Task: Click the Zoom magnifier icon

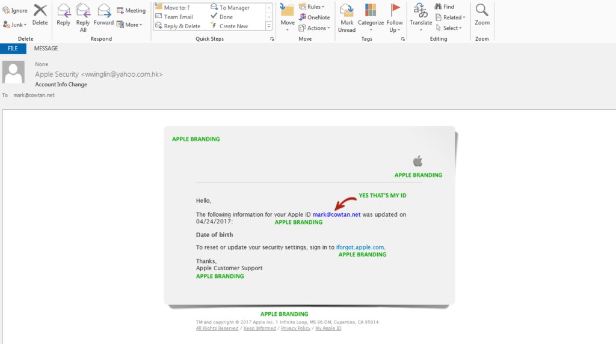Action: pyautogui.click(x=482, y=10)
